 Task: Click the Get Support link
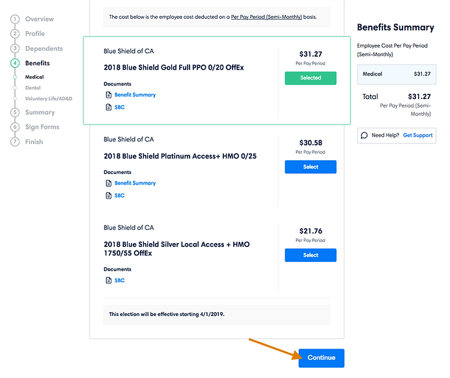pos(417,136)
